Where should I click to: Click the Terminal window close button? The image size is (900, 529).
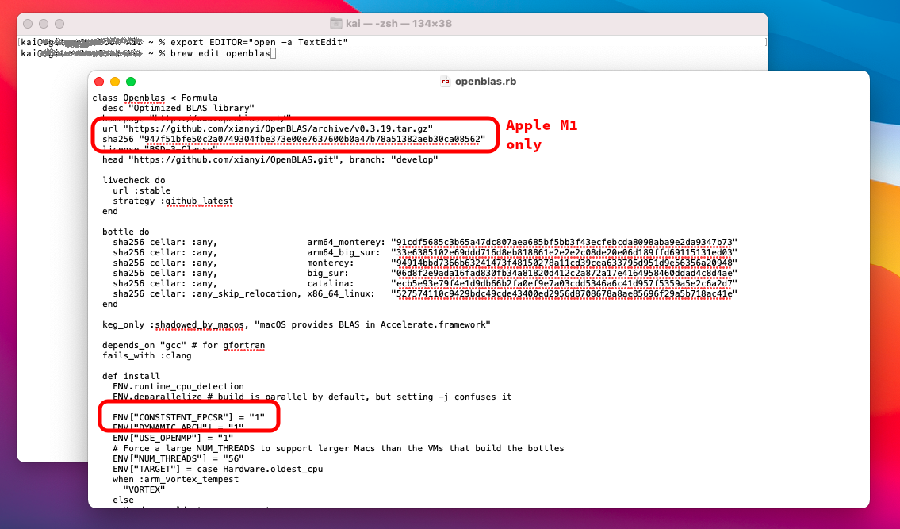tap(28, 24)
